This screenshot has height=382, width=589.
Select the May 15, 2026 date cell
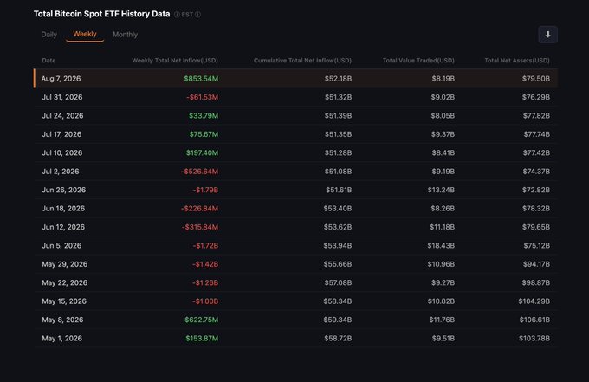(x=64, y=301)
